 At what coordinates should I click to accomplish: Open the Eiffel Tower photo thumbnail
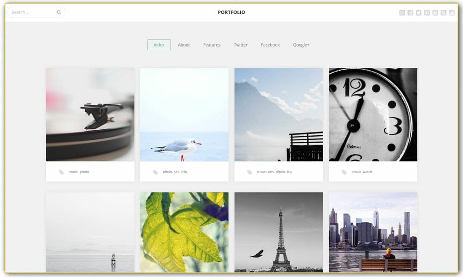[x=279, y=232]
